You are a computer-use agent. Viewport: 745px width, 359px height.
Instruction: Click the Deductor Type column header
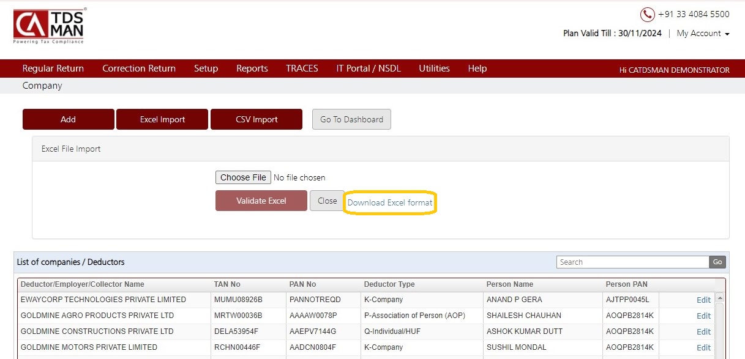[x=389, y=284]
